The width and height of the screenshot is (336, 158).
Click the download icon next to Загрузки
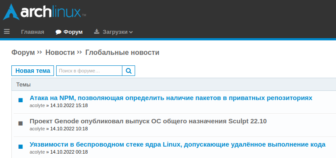(97, 32)
